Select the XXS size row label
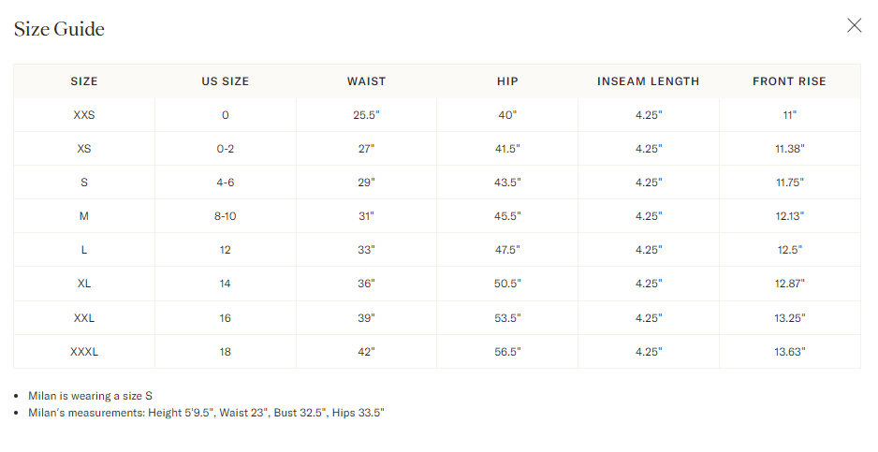The image size is (878, 452). pos(84,115)
